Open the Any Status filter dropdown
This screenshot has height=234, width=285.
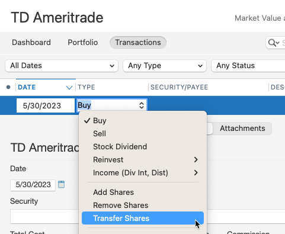[248, 66]
